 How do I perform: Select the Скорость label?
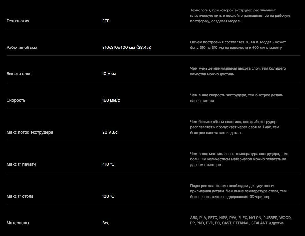(16, 100)
